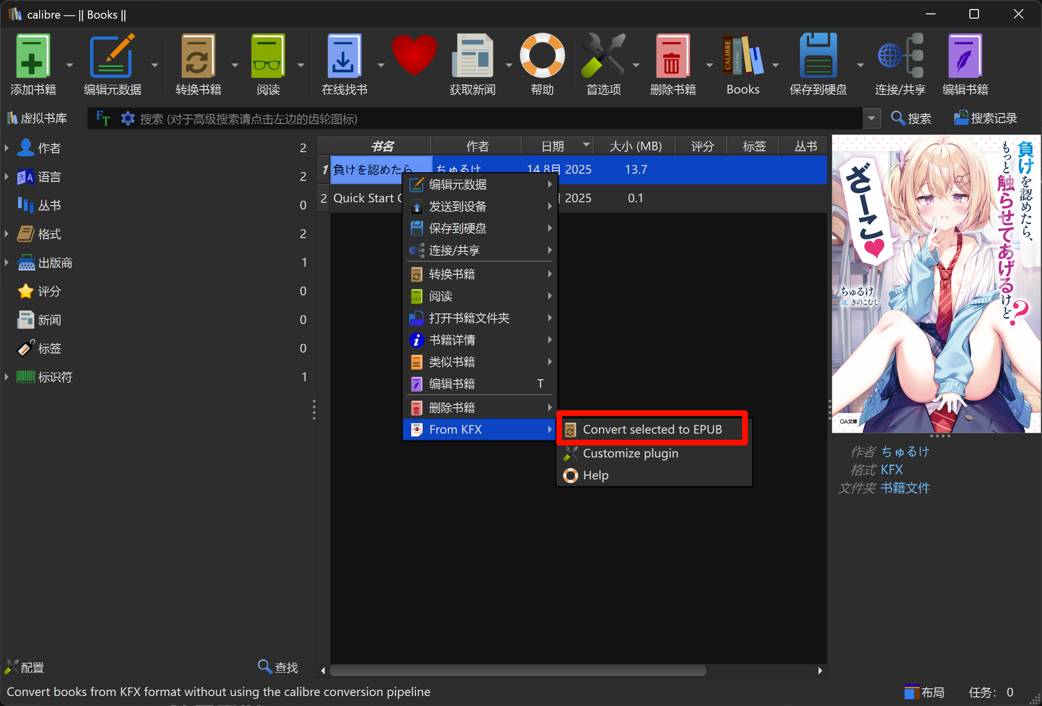
Task: Click the 在线找书 get books icon
Action: [344, 56]
